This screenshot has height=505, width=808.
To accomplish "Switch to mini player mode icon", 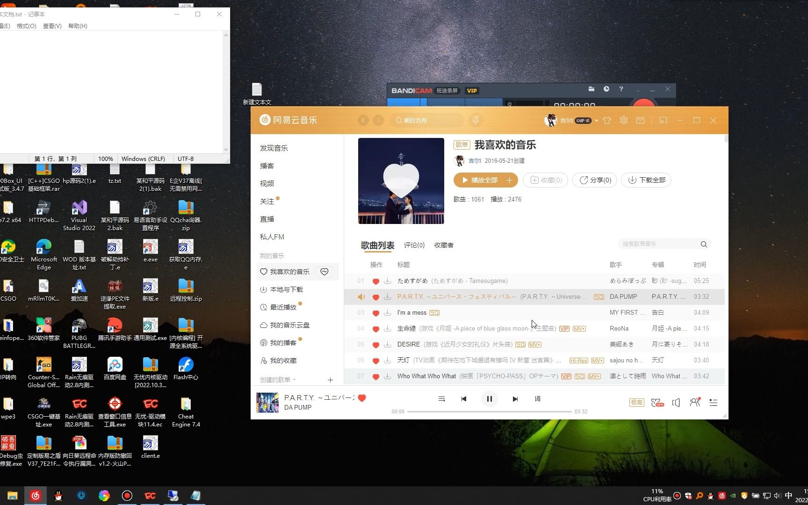I will pyautogui.click(x=663, y=120).
